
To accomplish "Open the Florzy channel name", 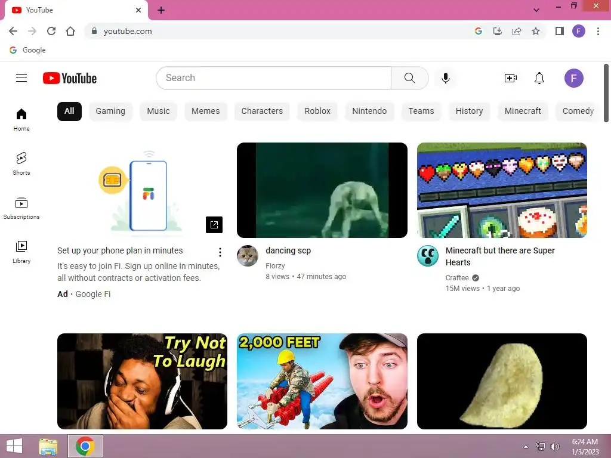I will (x=275, y=266).
